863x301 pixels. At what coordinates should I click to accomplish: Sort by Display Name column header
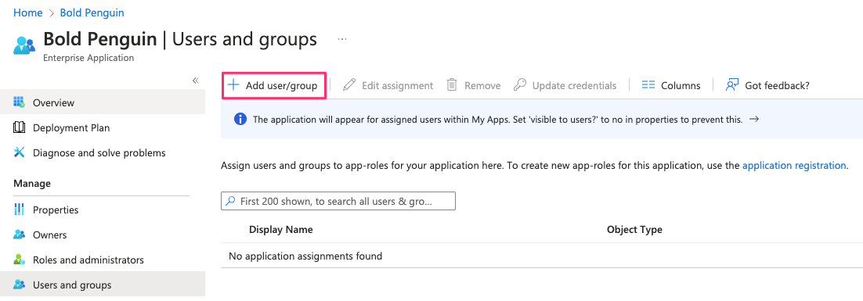[x=280, y=230]
